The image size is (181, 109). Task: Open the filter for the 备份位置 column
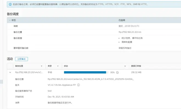coord(42,66)
